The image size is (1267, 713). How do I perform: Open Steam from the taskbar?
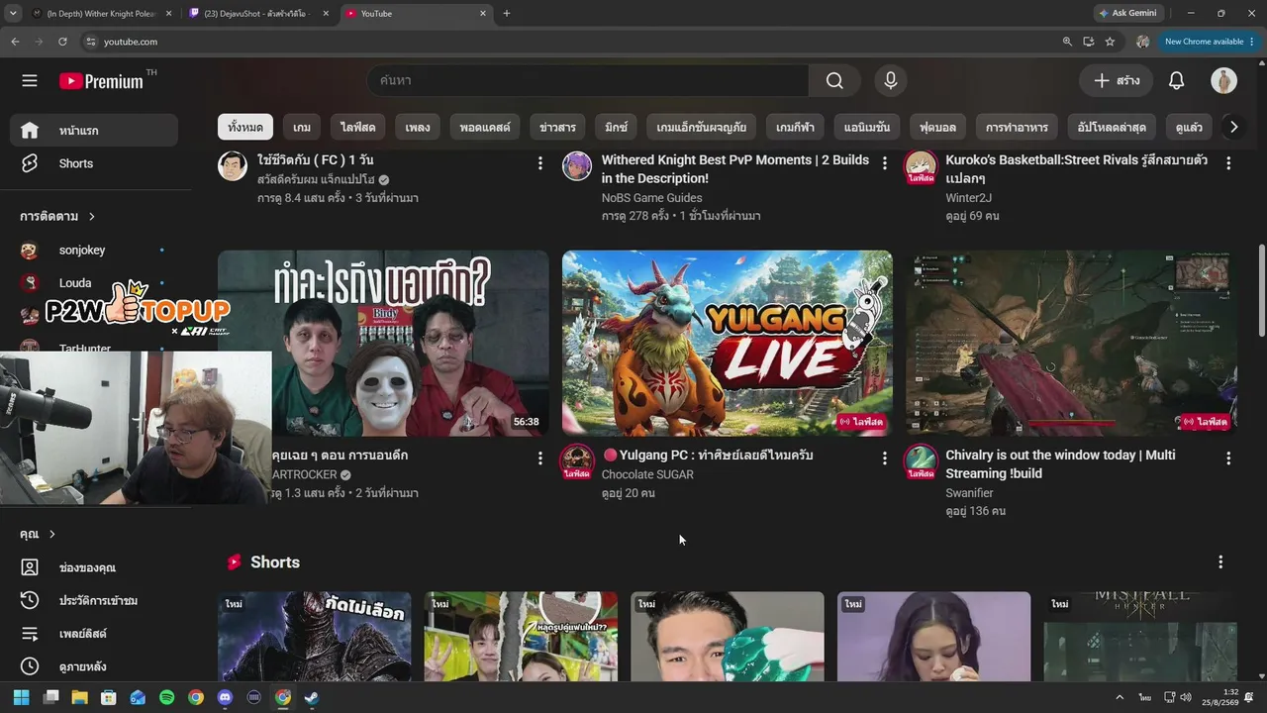pyautogui.click(x=312, y=697)
